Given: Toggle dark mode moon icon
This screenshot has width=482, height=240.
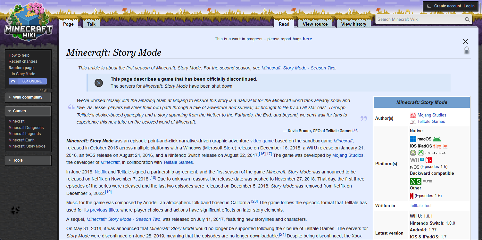Looking at the screenshot, I should point(429,6).
